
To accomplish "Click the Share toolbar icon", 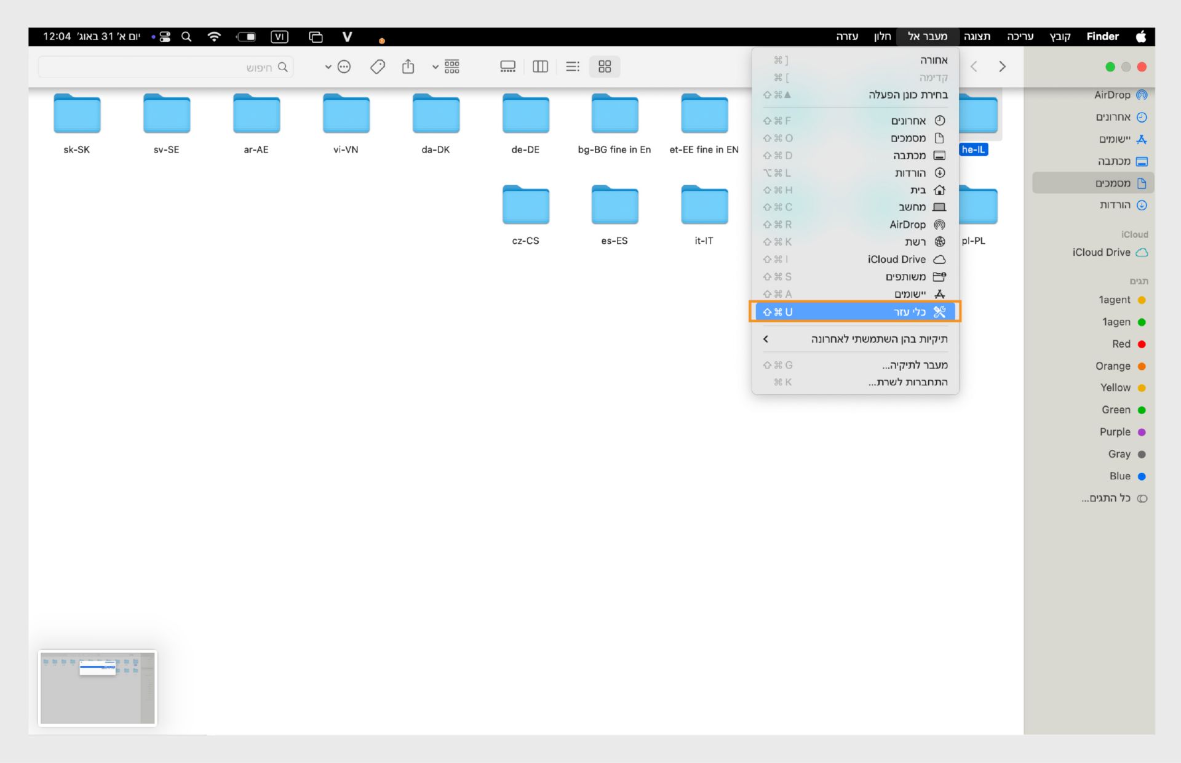I will pyautogui.click(x=408, y=66).
